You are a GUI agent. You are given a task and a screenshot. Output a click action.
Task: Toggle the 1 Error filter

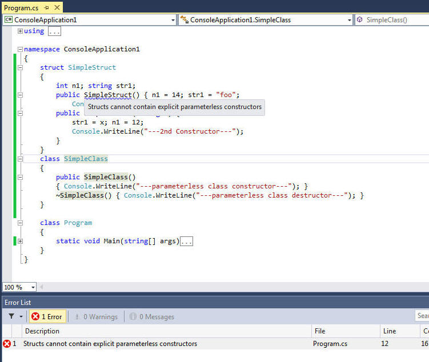click(x=47, y=316)
